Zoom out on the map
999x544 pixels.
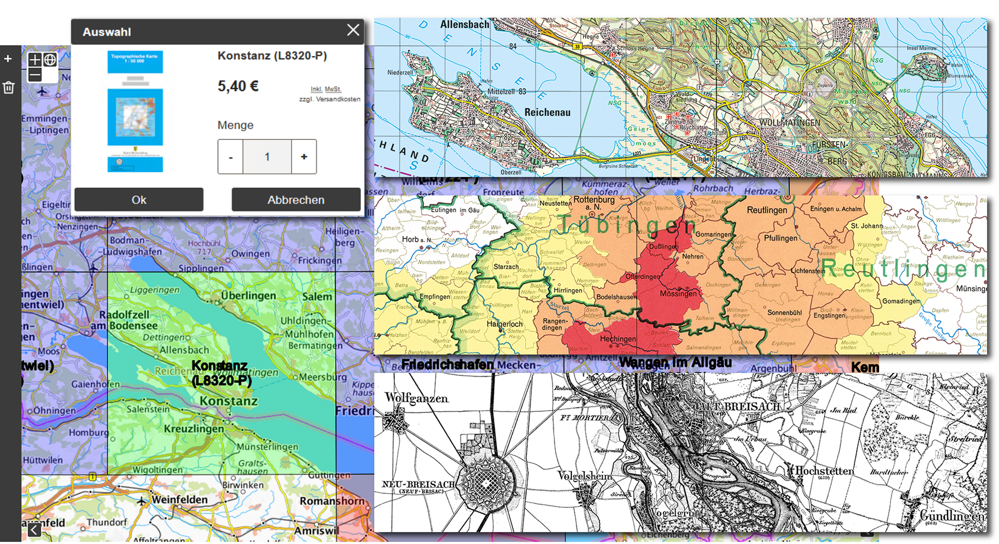pos(35,75)
